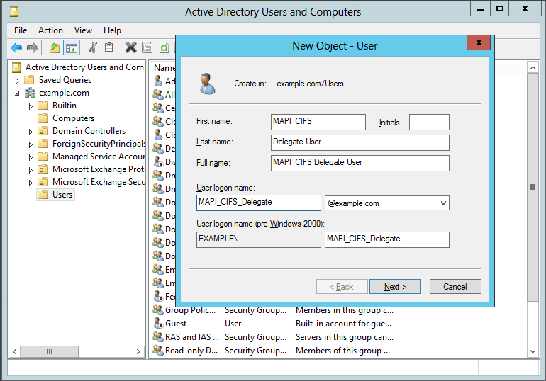Click 'Built-in account for gue...' description text
Viewport: 546px width, 381px height.
tap(343, 324)
